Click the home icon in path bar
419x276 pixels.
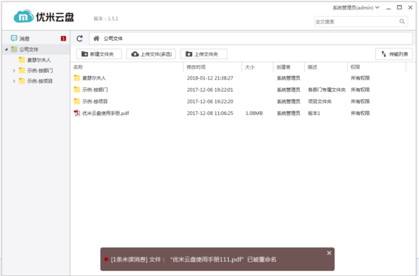(x=96, y=38)
